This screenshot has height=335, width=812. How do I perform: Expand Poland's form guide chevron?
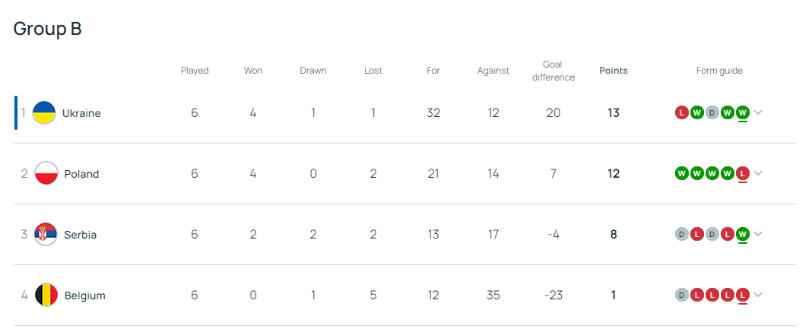click(x=758, y=174)
